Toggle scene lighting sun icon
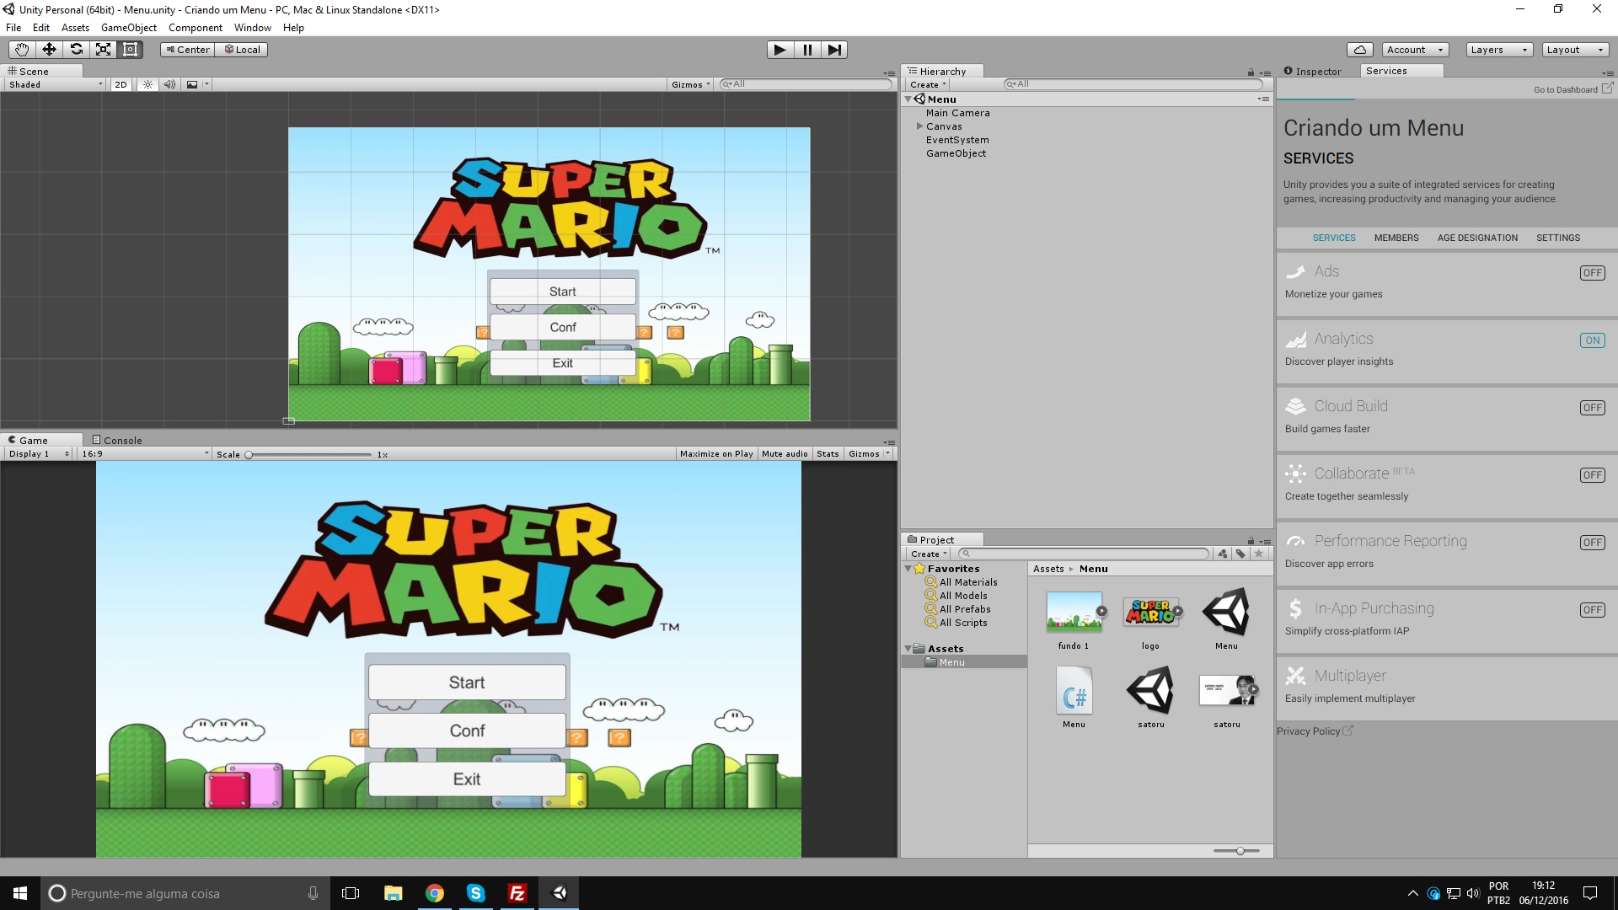 pyautogui.click(x=147, y=84)
